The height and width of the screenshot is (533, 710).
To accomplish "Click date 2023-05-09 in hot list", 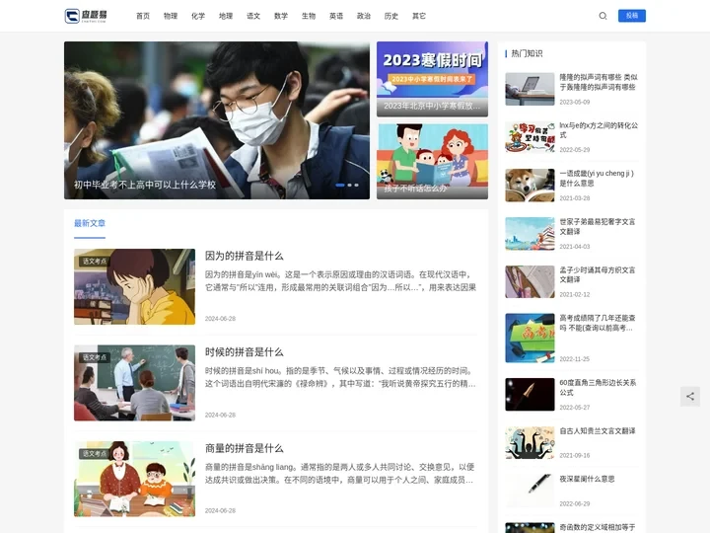I will pos(575,102).
